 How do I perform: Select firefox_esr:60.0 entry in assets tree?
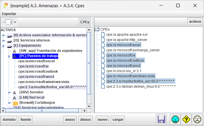[x=52, y=87]
